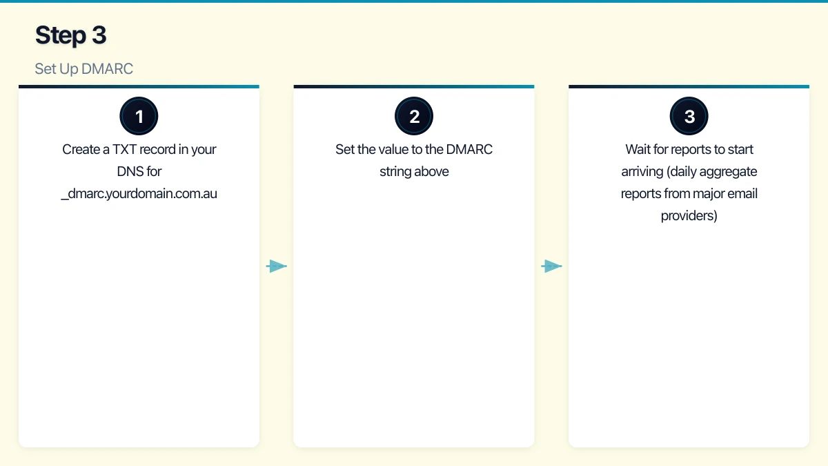
Task: Toggle step 1 completion by clicking its badge
Action: click(x=139, y=115)
